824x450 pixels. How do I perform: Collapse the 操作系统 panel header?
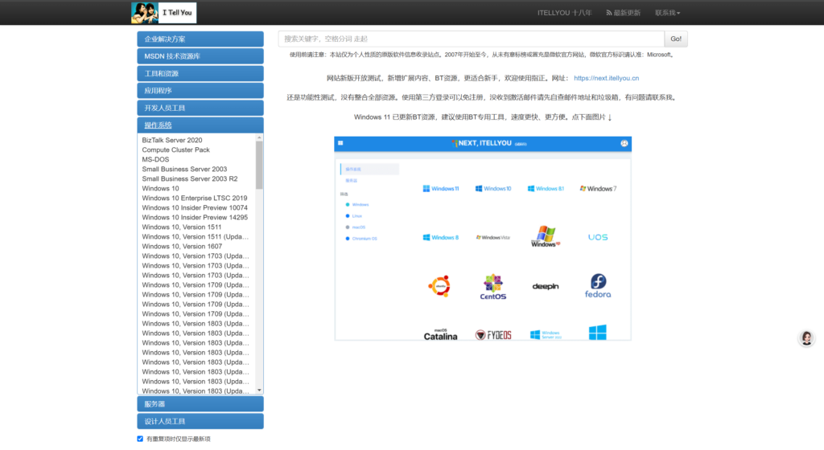[200, 125]
